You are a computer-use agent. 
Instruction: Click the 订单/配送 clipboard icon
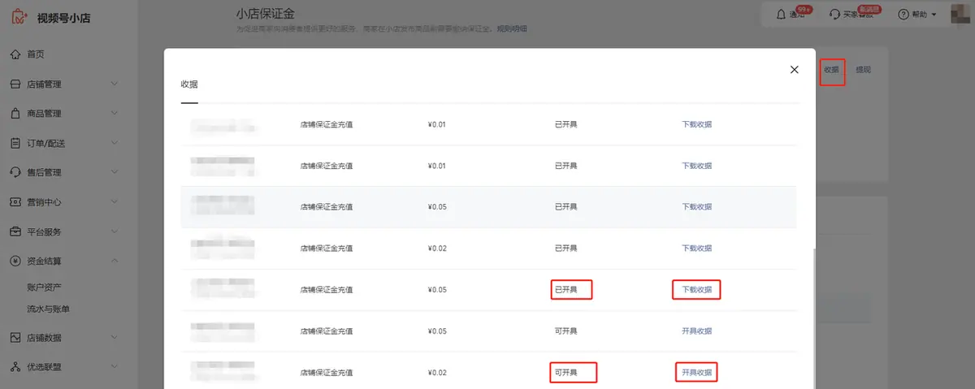pyautogui.click(x=15, y=143)
